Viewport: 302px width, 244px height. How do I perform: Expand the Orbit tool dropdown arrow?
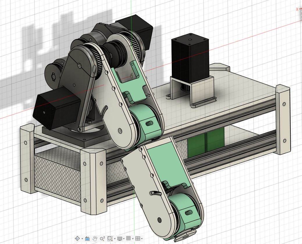coord(82,238)
